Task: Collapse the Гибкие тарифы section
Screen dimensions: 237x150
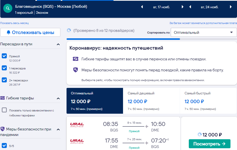Action: click(x=58, y=98)
